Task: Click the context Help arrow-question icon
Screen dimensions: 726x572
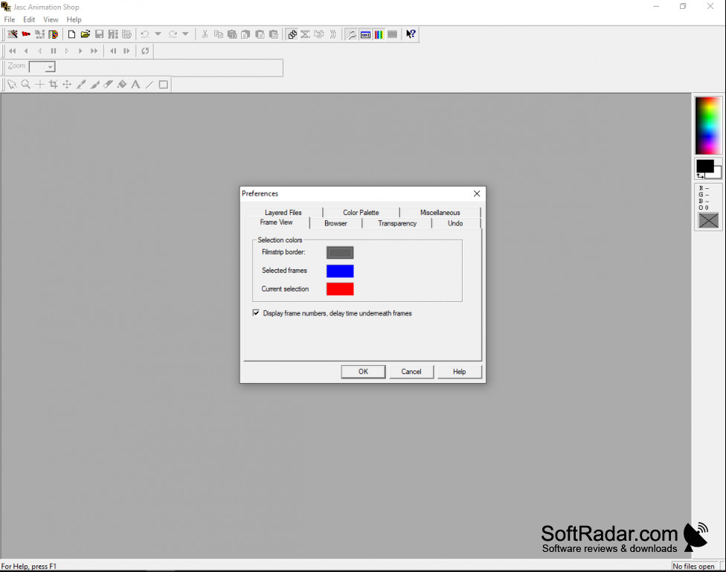Action: (x=411, y=34)
